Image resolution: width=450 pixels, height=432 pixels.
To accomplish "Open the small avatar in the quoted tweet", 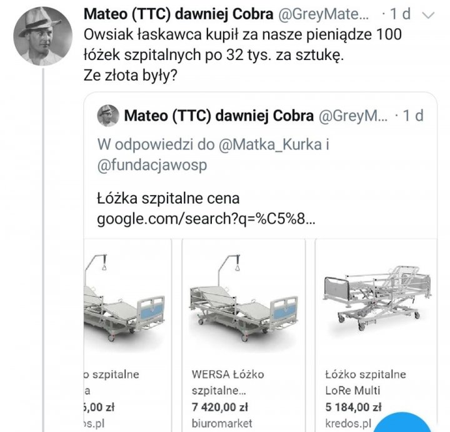I will click(108, 116).
